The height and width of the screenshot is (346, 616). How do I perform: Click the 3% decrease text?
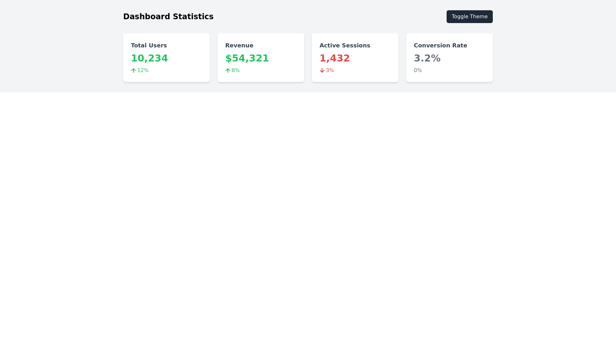point(330,70)
